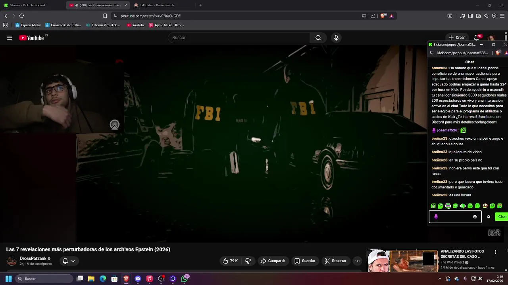Viewport: 508px width, 285px height.
Task: Bookmark this page using the bookmark icon
Action: [x=105, y=16]
